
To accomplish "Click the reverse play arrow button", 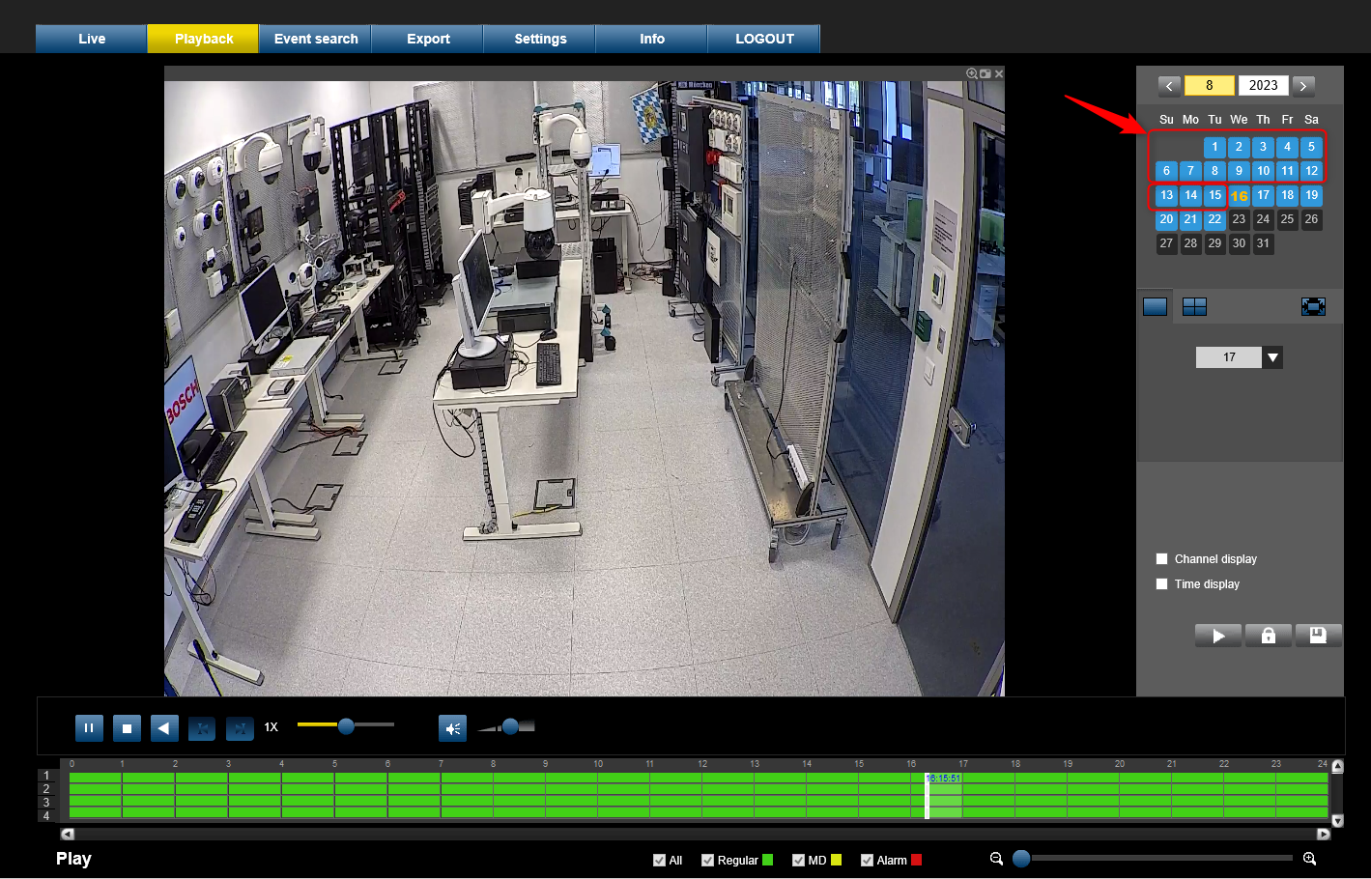I will [x=164, y=728].
